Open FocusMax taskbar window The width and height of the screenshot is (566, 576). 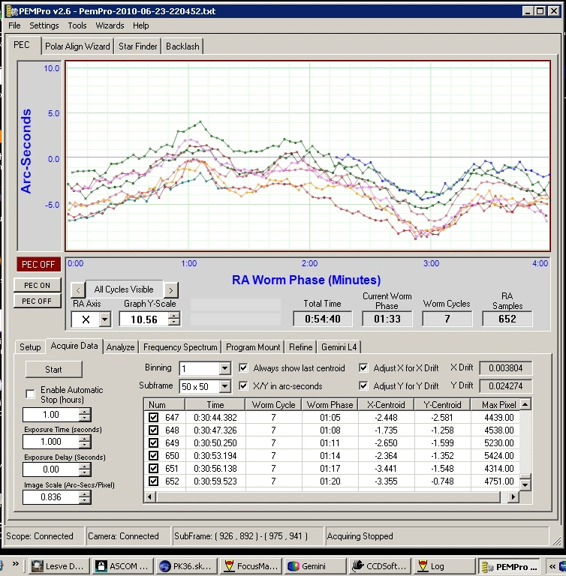tap(251, 566)
